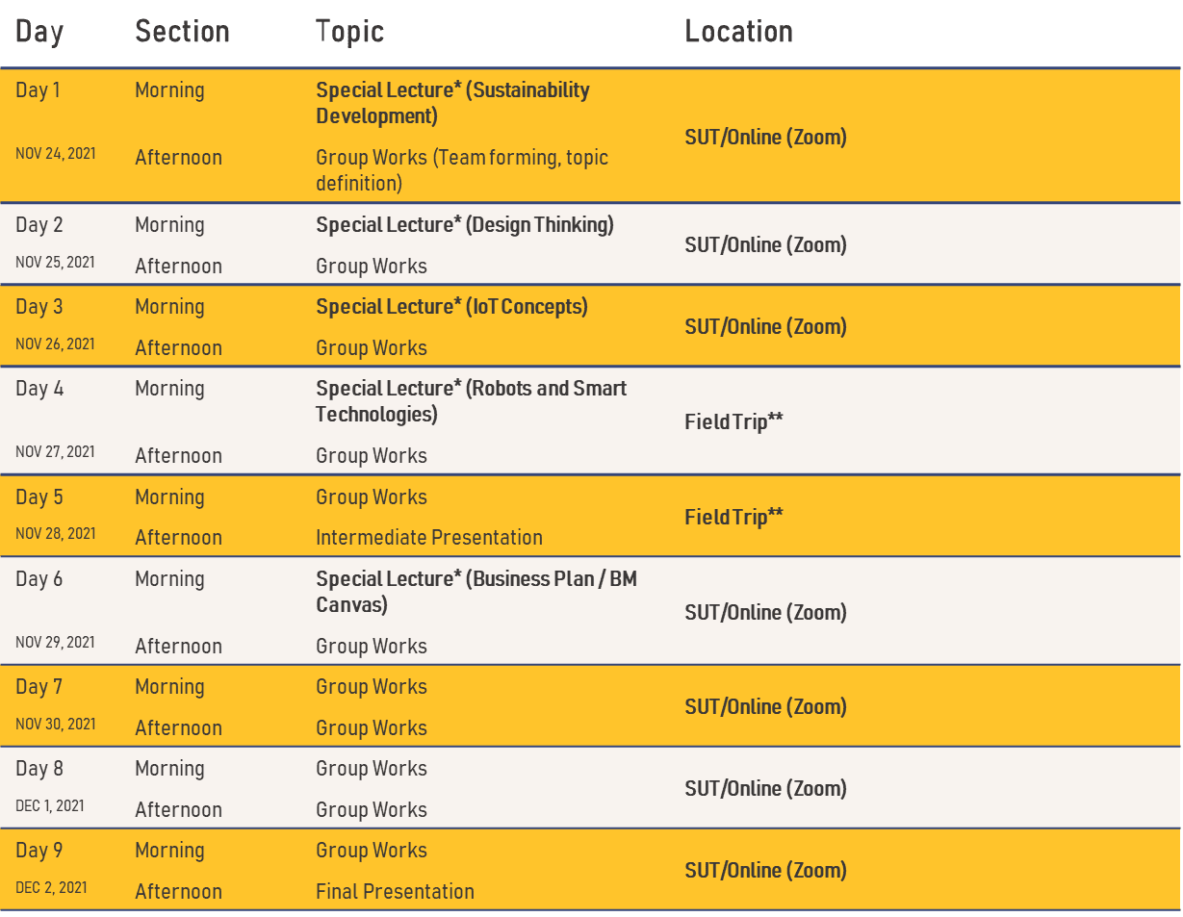Select the Day 6 cell
The height and width of the screenshot is (917, 1183).
coord(39,579)
